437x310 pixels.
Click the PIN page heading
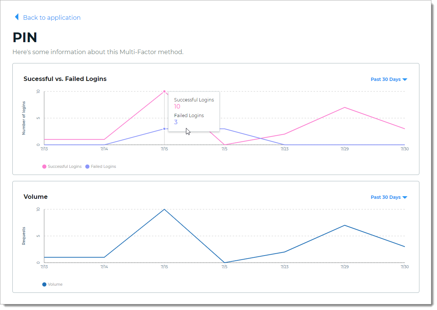[25, 38]
